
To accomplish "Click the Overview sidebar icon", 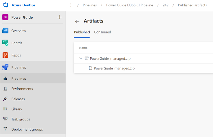I will pos(5,31).
